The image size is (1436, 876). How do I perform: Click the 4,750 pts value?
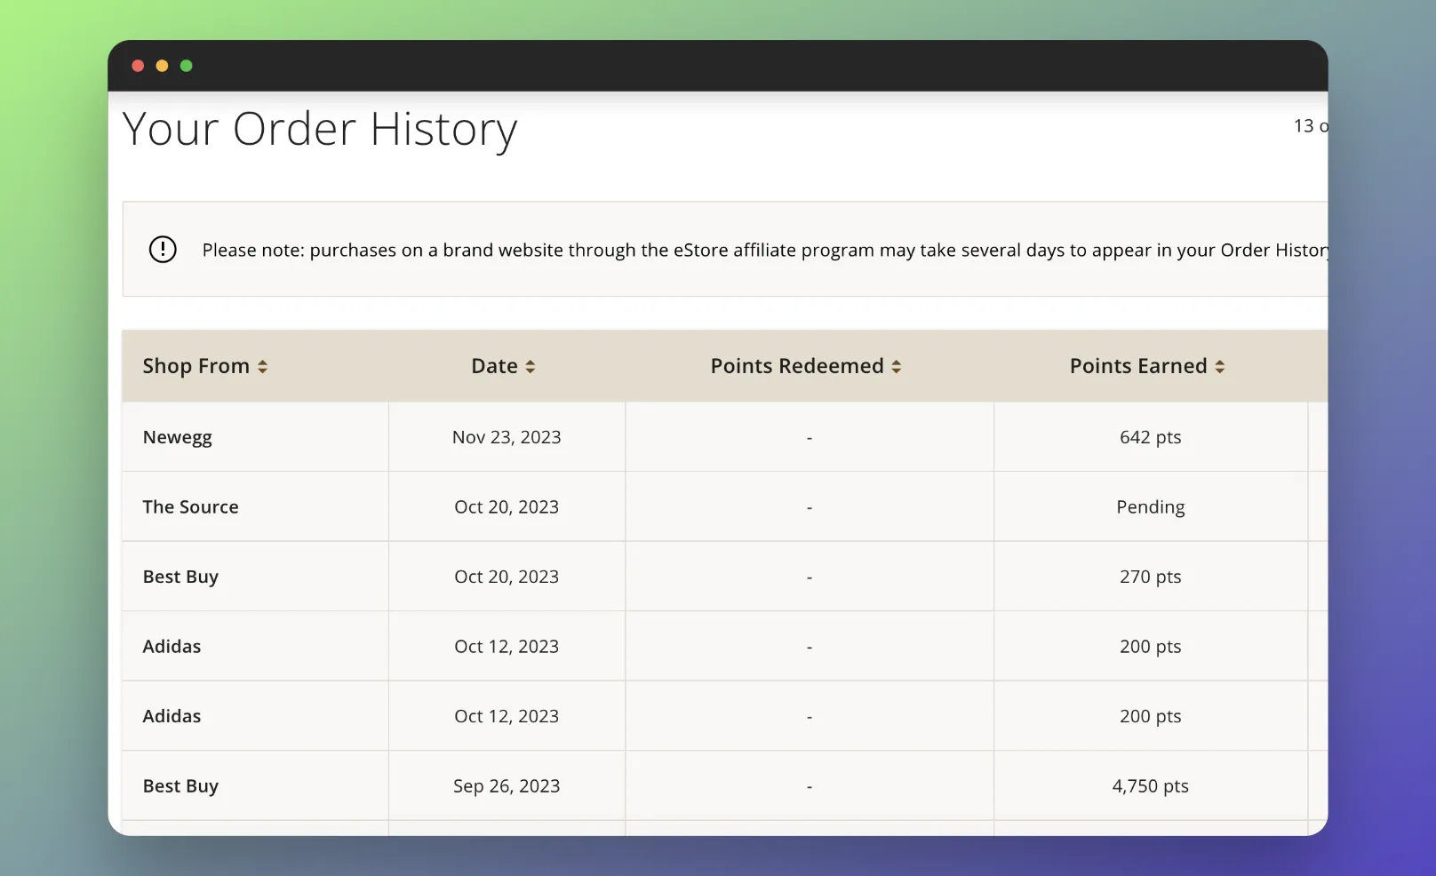pos(1151,786)
